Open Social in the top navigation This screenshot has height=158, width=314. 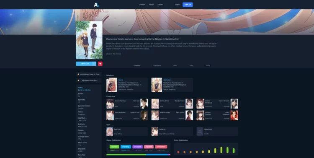151,5
